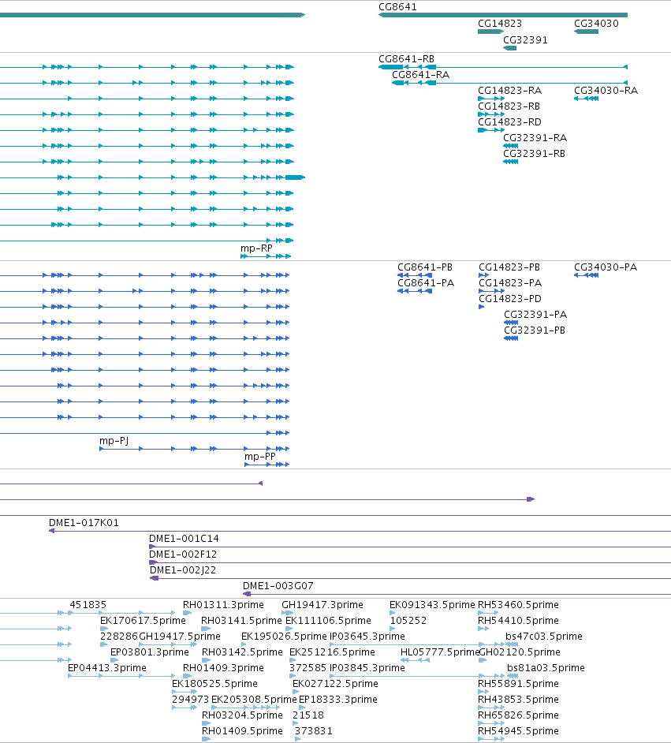Click EST GH19417.3prime
671x743 pixels.
(322, 605)
